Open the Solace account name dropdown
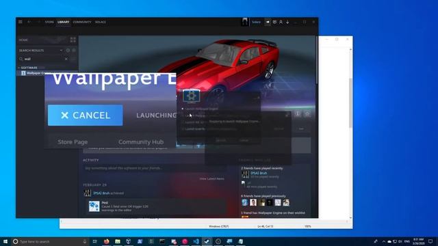Viewport: 438px width, 246px height. (256, 22)
